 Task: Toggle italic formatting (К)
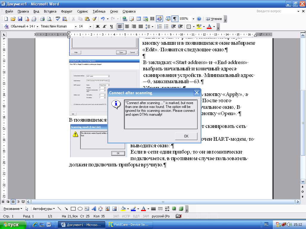(x=105, y=27)
